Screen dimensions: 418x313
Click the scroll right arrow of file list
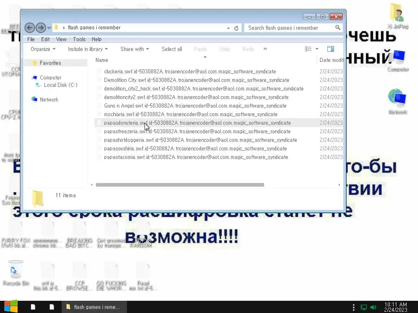coord(339,185)
